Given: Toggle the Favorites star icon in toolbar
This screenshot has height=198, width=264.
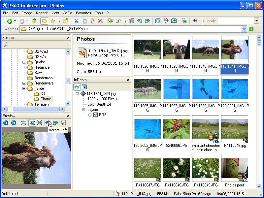Looking at the screenshot, I should [x=52, y=21].
